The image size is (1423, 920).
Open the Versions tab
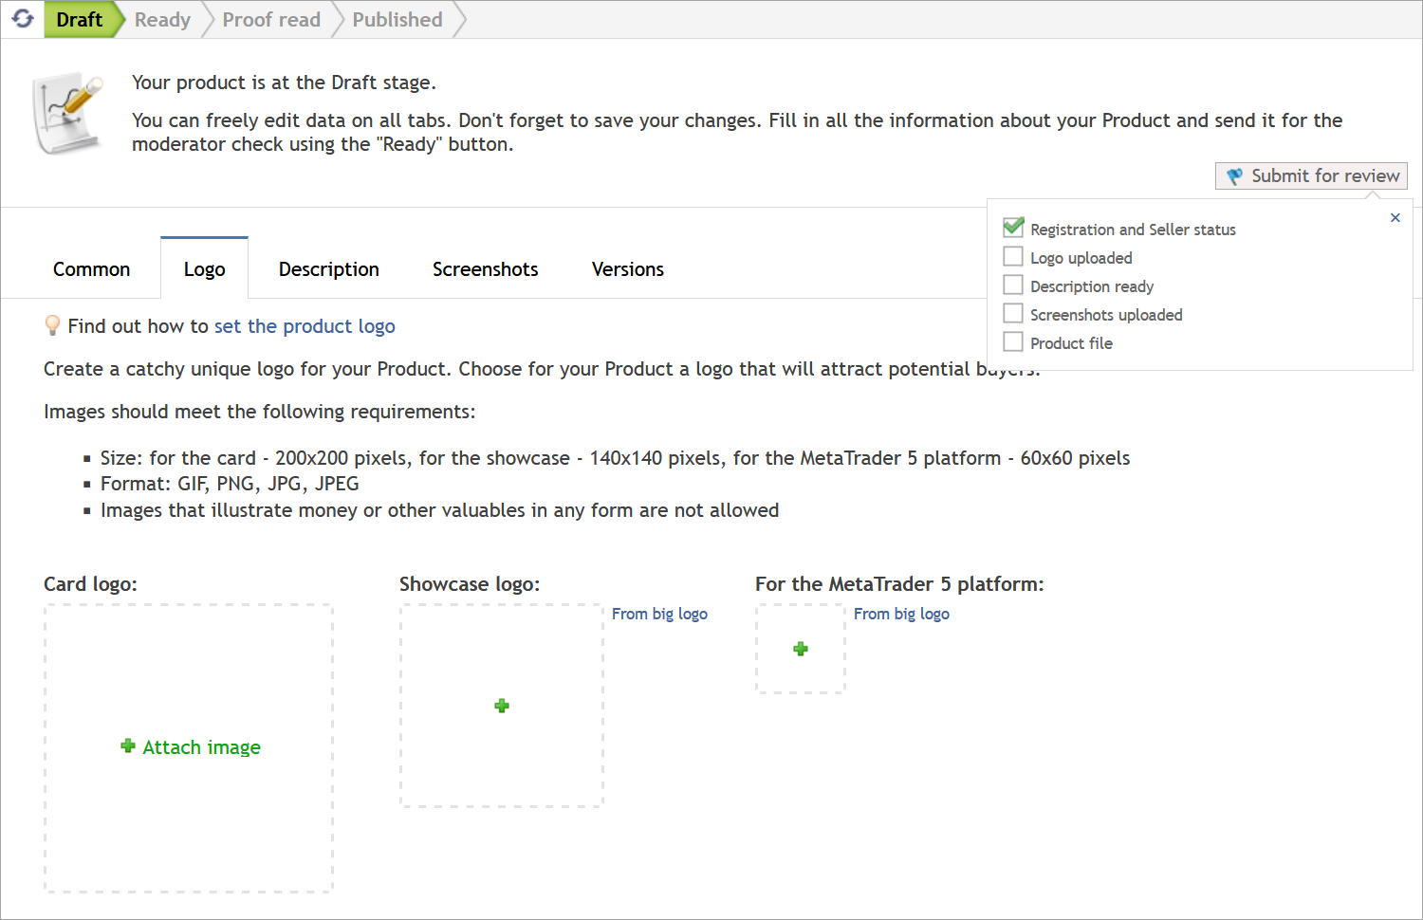[x=627, y=269]
